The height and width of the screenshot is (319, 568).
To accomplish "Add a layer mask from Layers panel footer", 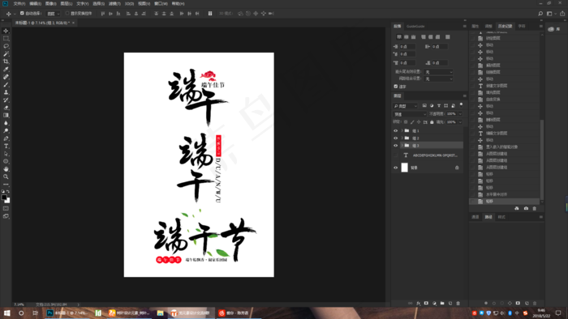I will point(426,304).
